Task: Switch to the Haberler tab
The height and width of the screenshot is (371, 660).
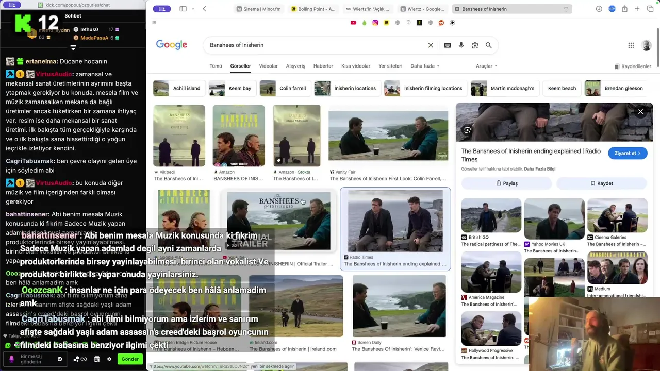Action: (x=323, y=66)
